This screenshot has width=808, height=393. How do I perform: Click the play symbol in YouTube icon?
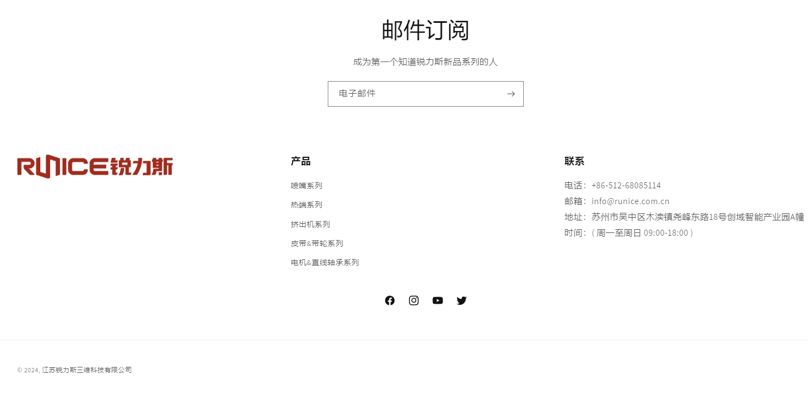point(437,300)
